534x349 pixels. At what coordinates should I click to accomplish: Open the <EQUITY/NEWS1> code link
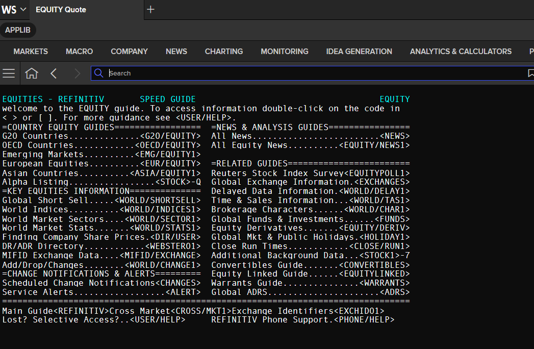(374, 145)
